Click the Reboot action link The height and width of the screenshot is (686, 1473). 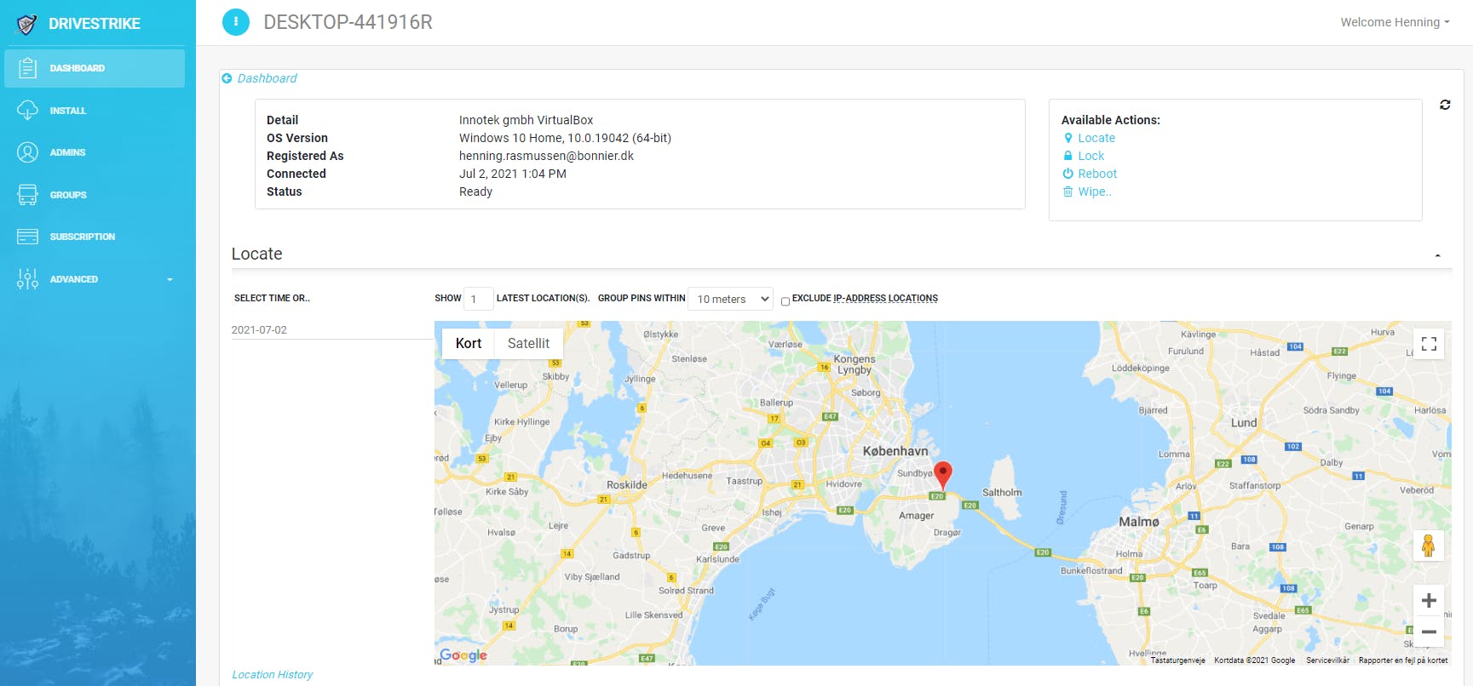coord(1097,174)
